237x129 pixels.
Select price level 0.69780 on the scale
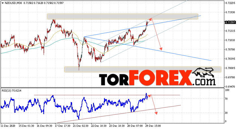tap(230, 77)
